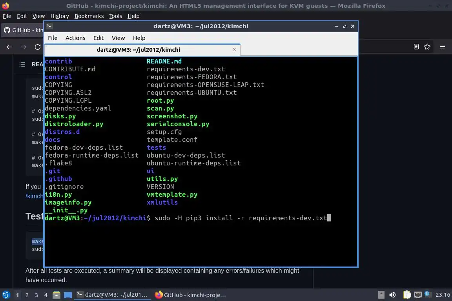
Task: Switch to workspace 3 in the pager
Action: coord(36,295)
